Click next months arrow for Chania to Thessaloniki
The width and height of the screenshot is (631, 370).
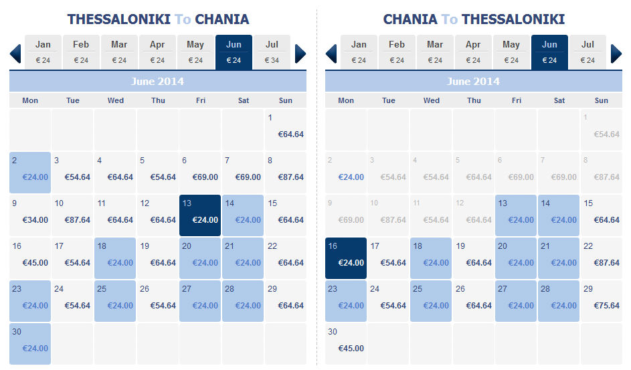(x=616, y=54)
